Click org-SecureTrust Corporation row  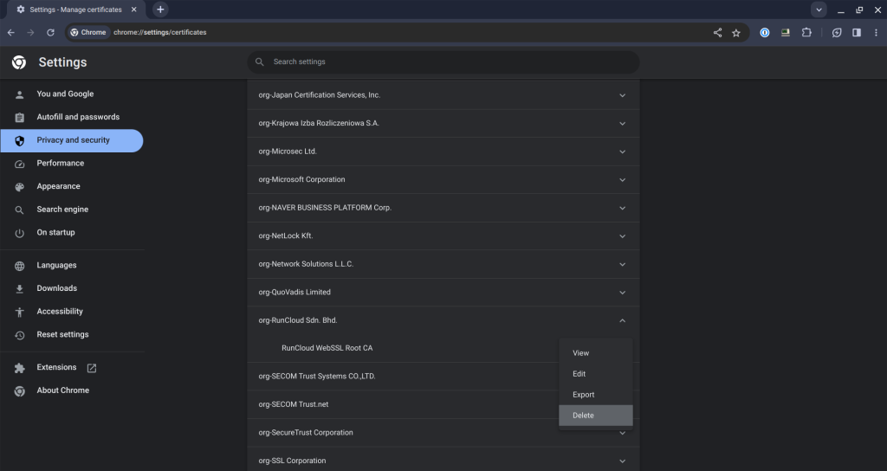click(443, 433)
